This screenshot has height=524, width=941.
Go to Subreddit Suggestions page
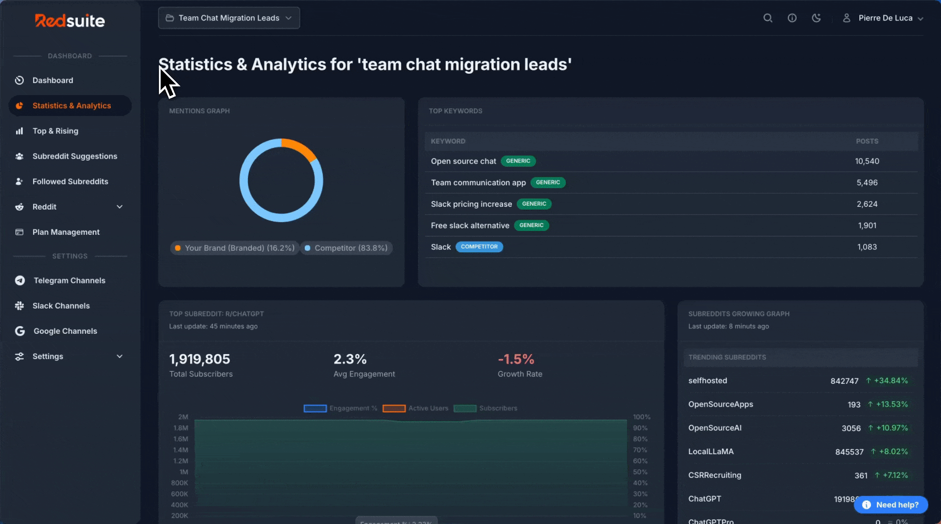coord(74,156)
